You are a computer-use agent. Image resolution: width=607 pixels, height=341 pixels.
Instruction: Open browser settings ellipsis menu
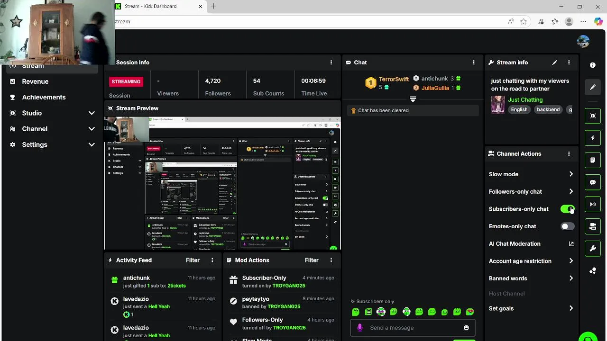(583, 21)
